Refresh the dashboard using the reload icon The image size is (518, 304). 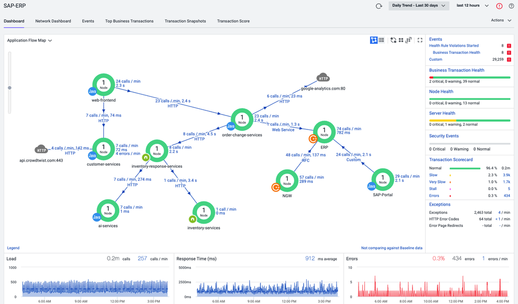(379, 6)
